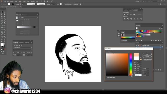Image resolution: width=167 pixels, height=94 pixels.
Task: Open stroke color dropdown in control bar
Action: pos(15,4)
